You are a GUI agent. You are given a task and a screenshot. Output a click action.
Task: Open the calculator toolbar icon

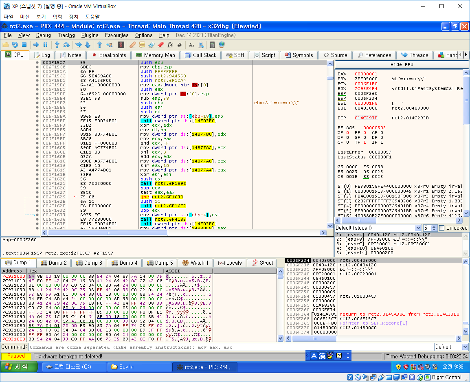click(x=212, y=45)
